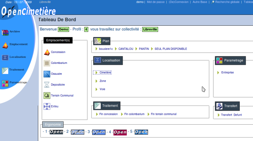The height and width of the screenshot is (141, 253).
Task: Click the Localisation panel header icon
Action: coord(98,60)
